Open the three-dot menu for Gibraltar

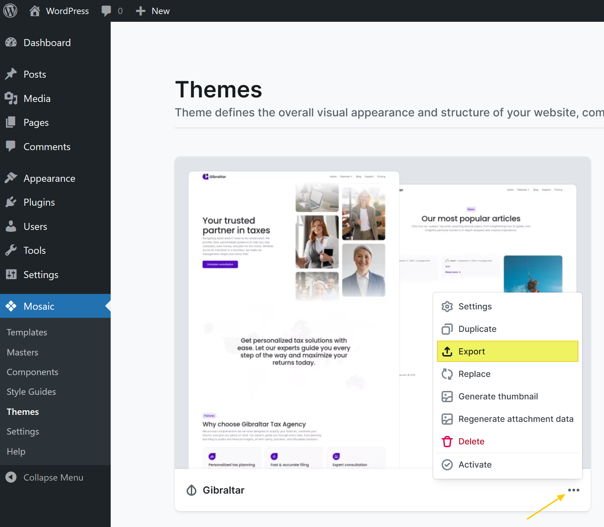pyautogui.click(x=573, y=490)
